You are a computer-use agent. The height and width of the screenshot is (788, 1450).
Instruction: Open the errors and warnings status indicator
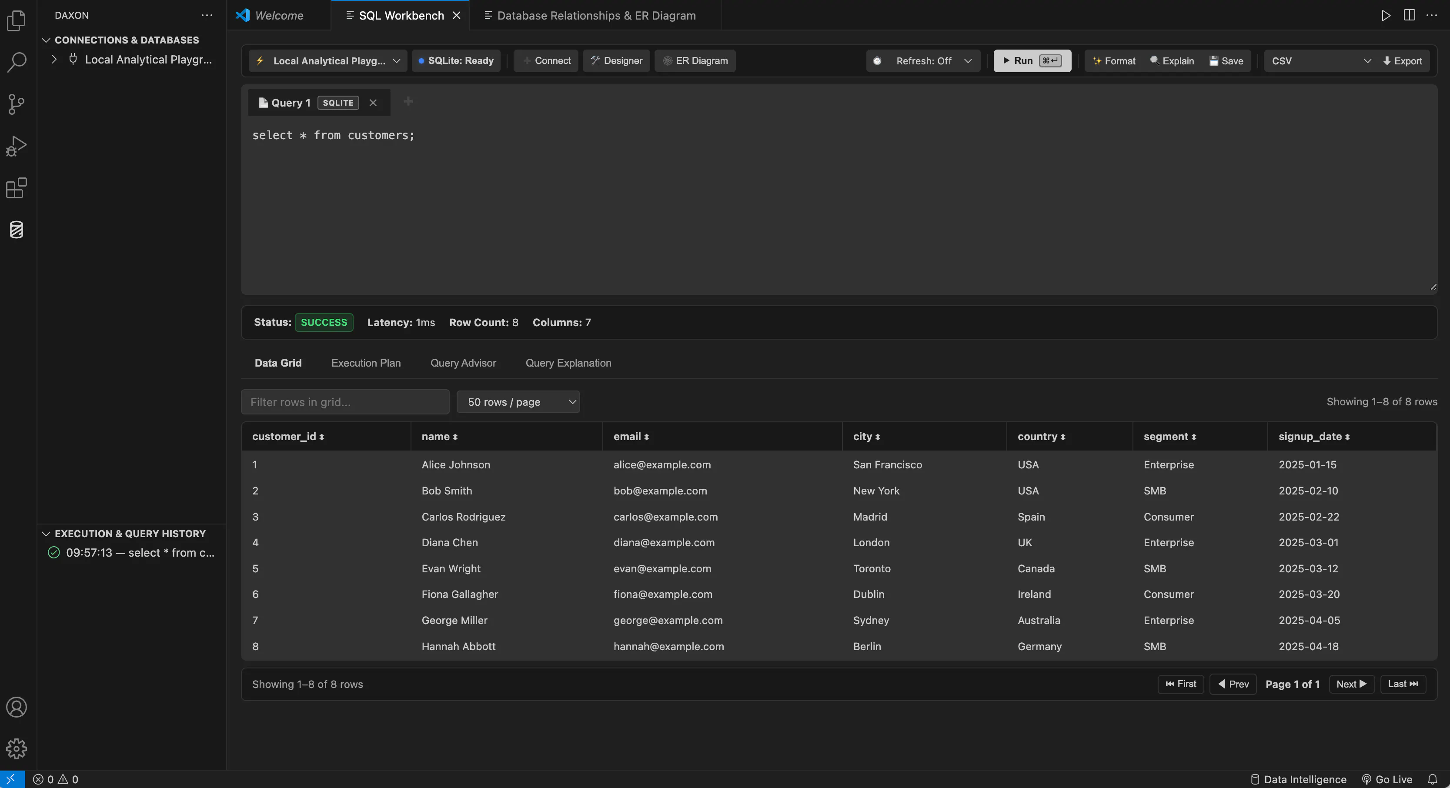coord(56,780)
